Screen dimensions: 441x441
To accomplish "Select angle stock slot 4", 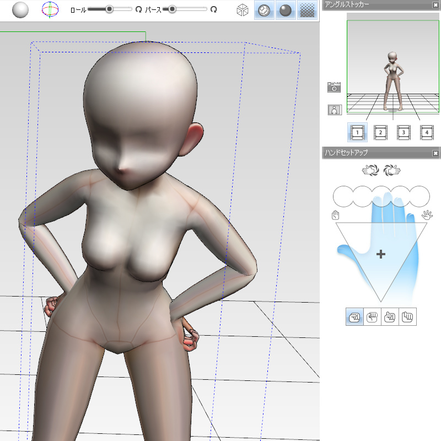I will pyautogui.click(x=426, y=132).
